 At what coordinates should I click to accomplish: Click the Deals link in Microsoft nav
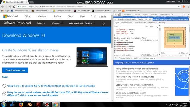(83, 16)
